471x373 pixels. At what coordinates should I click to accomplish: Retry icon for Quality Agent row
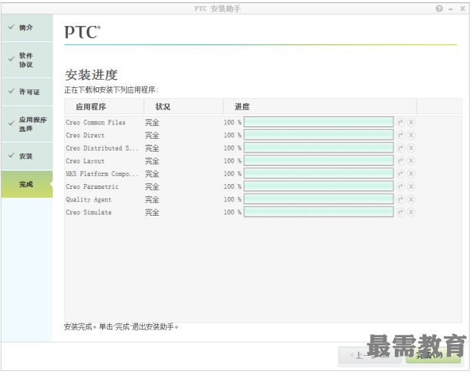click(400, 199)
